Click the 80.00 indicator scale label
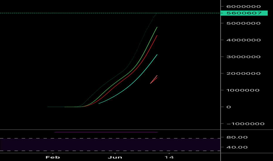 pyautogui.click(x=237, y=137)
